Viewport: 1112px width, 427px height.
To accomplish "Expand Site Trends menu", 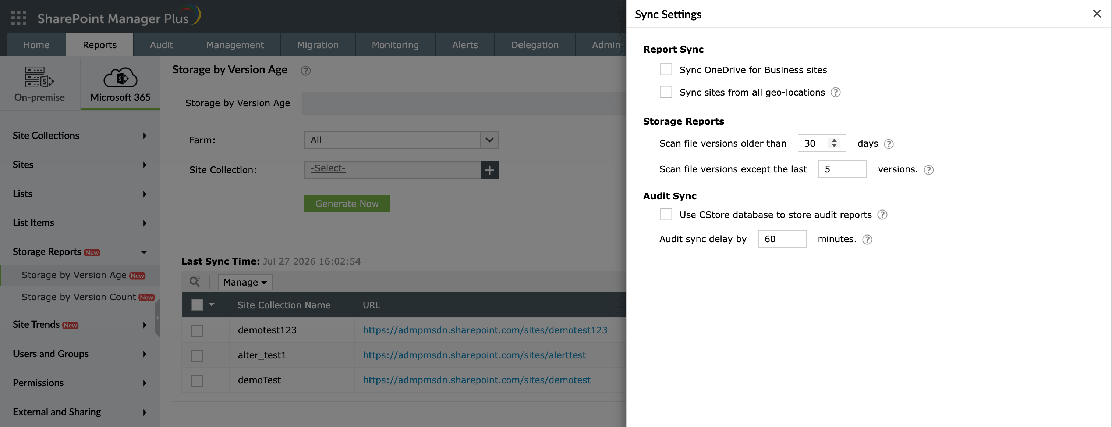I will click(x=80, y=324).
